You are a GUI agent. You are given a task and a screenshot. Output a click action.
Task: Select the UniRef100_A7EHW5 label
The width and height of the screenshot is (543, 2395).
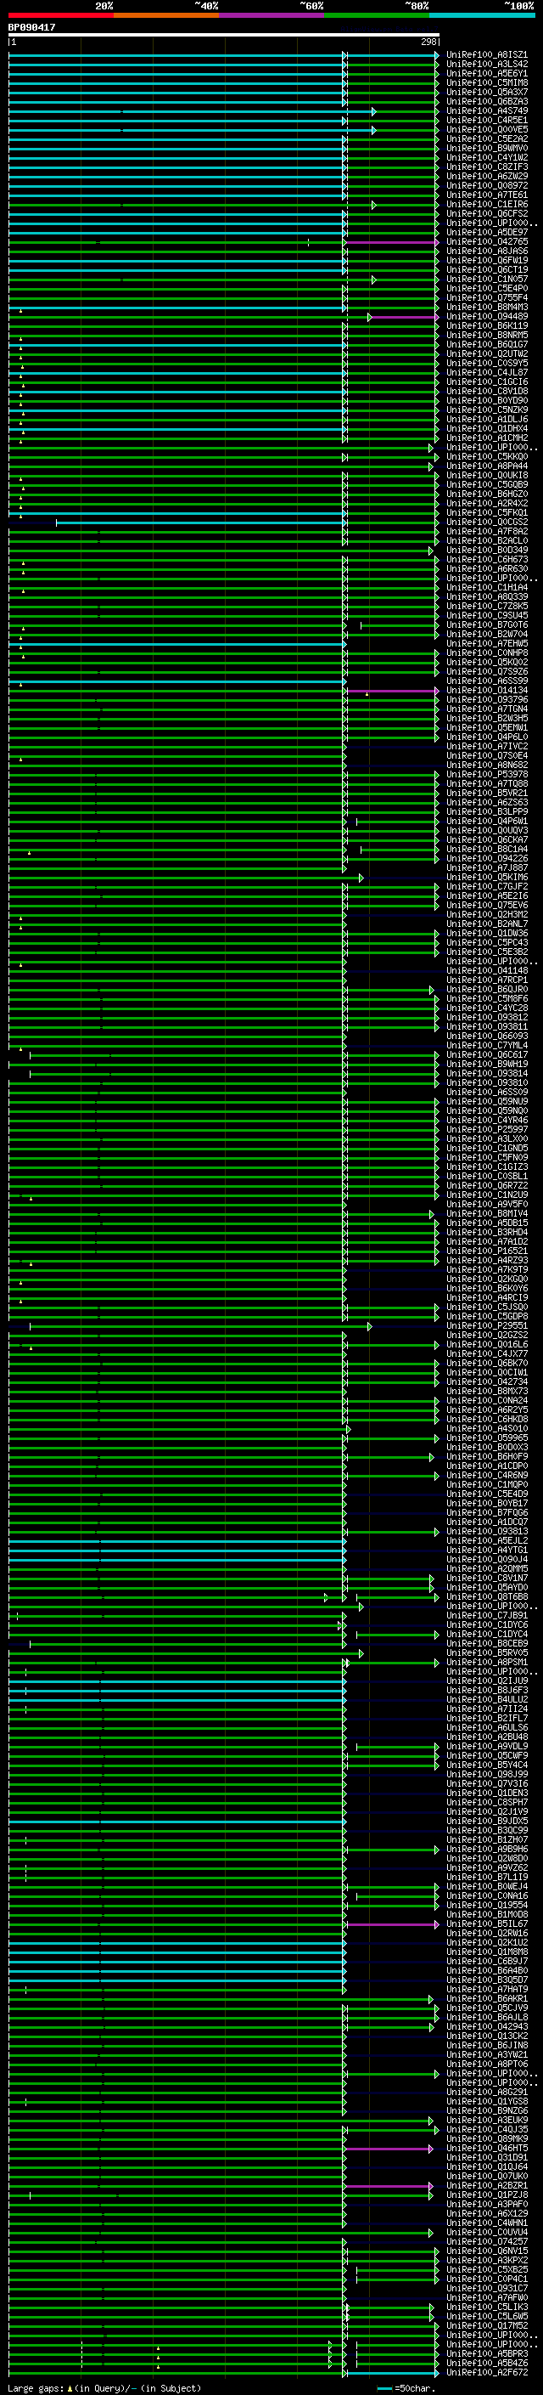click(x=487, y=643)
